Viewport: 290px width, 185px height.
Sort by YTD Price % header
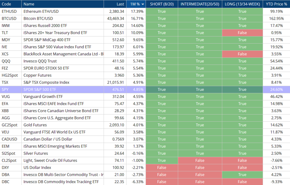click(x=276, y=4)
